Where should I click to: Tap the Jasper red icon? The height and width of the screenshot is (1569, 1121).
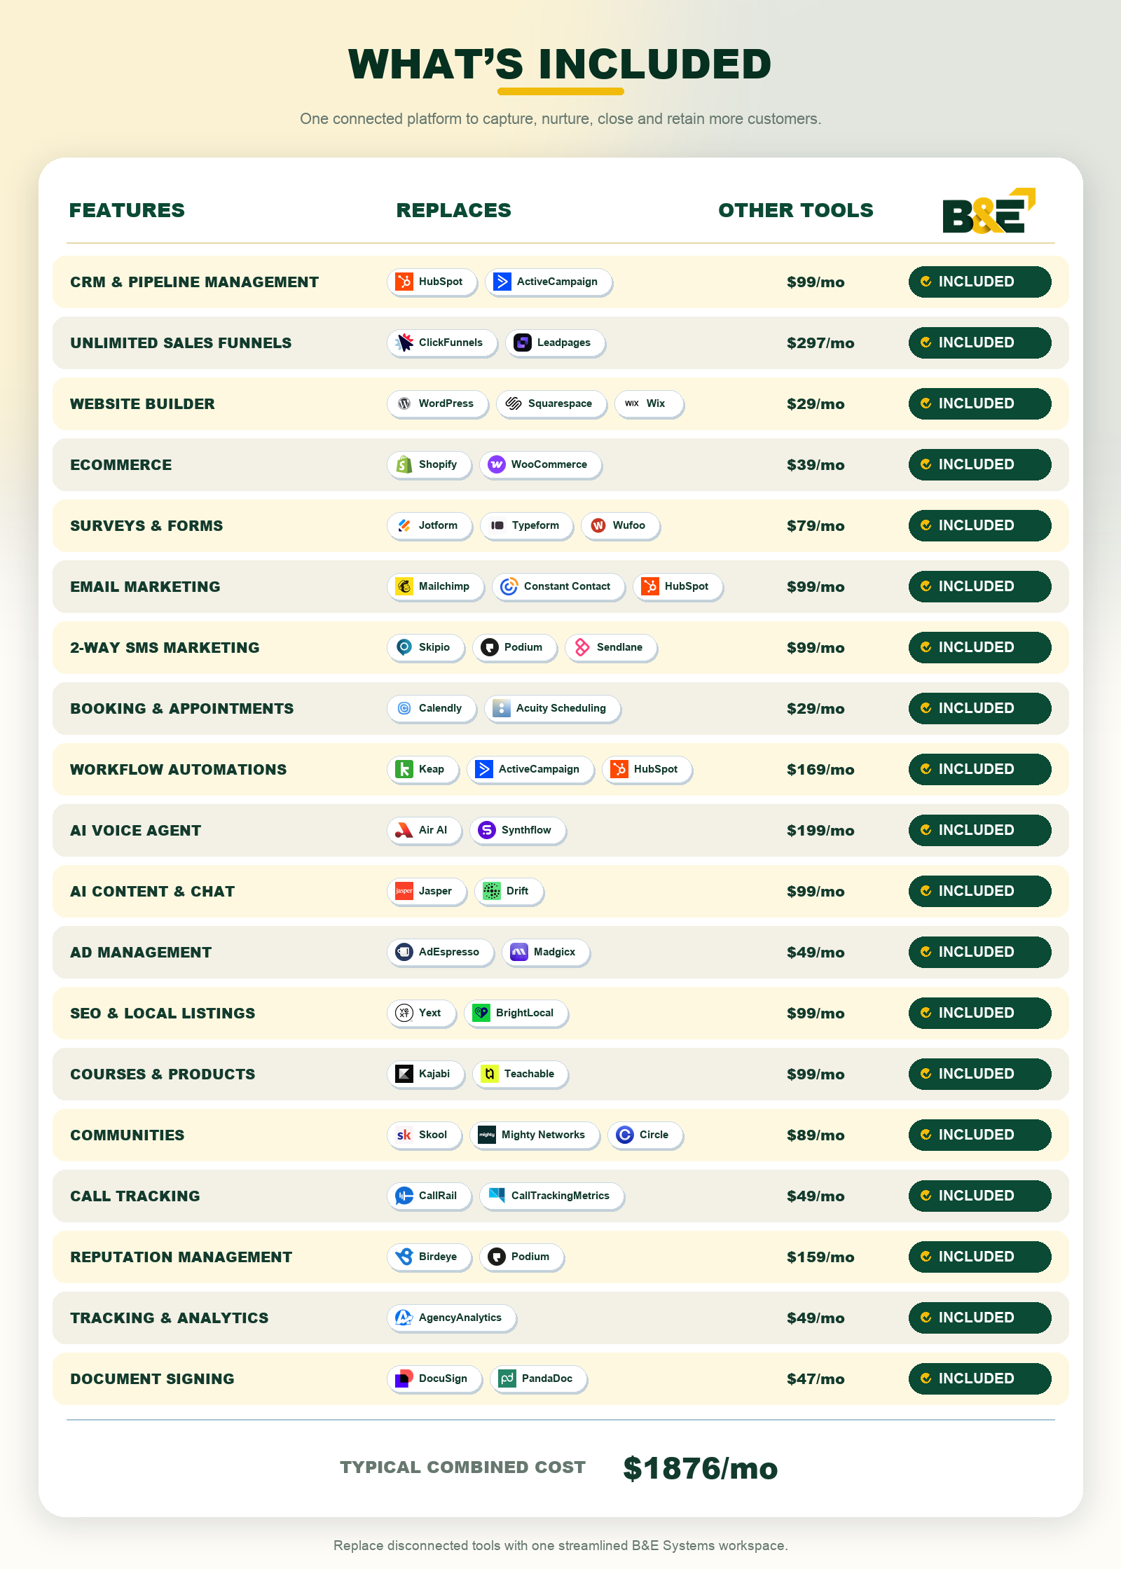point(404,891)
